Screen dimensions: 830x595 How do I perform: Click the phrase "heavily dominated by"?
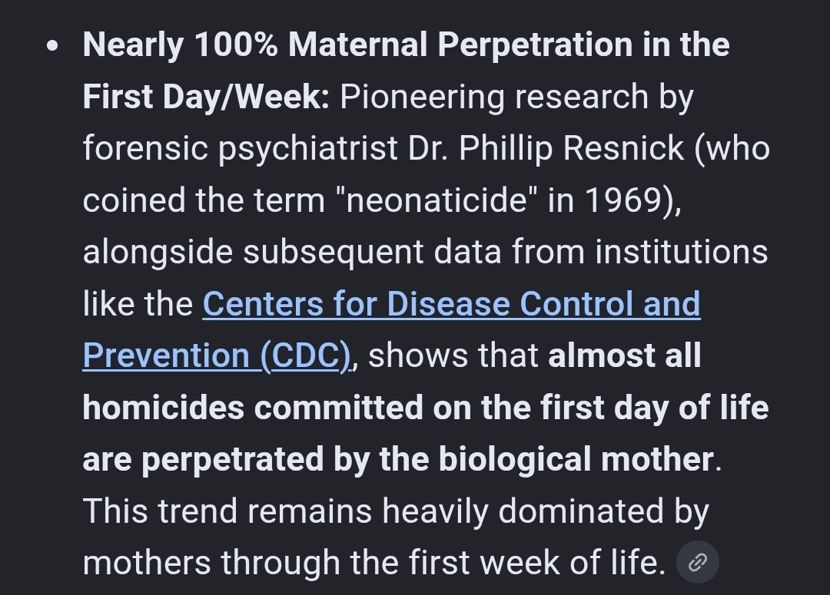pos(546,511)
